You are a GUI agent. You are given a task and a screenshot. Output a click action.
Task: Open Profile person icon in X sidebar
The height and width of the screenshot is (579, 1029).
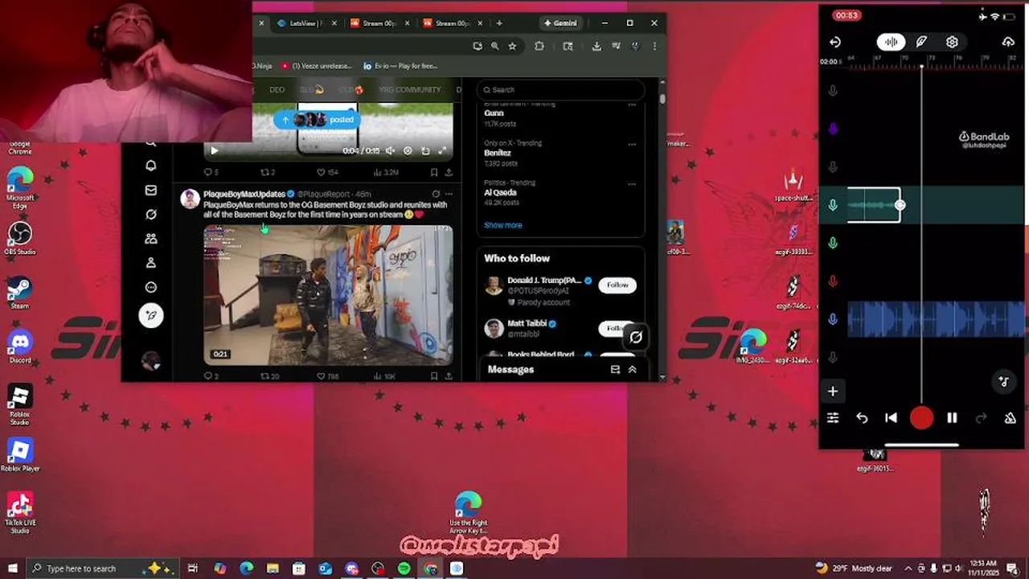tap(150, 263)
